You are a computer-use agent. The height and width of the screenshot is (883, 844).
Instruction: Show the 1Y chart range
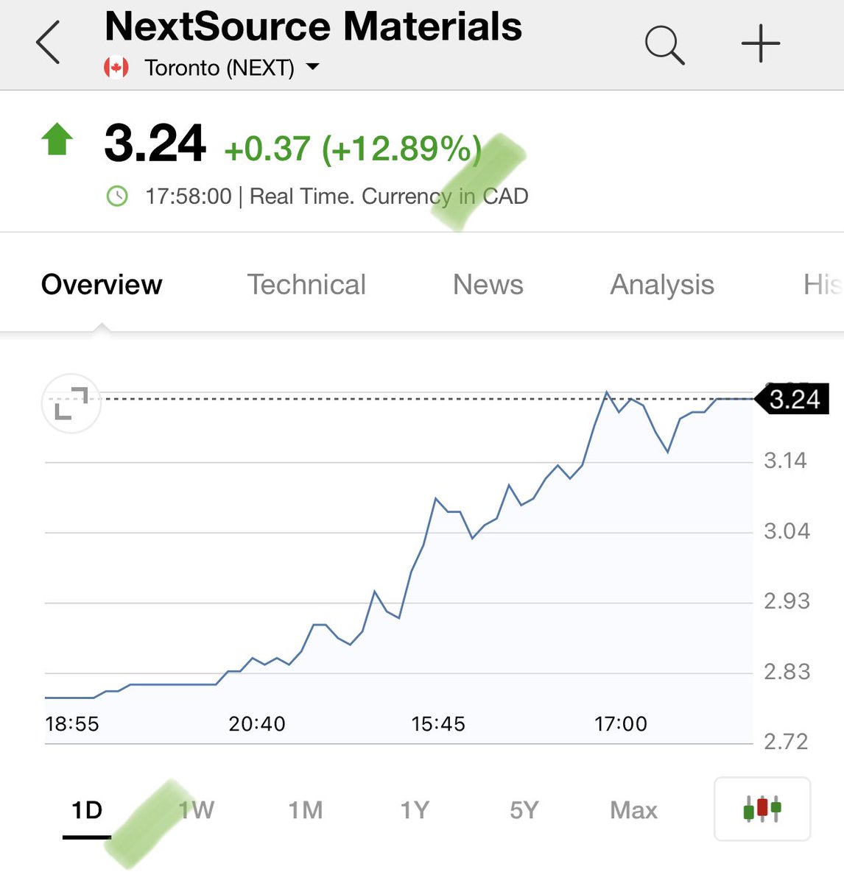click(415, 810)
